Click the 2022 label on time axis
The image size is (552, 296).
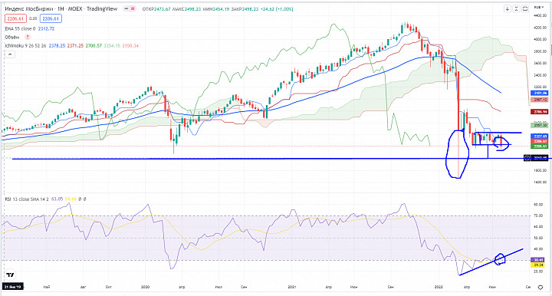(x=439, y=288)
